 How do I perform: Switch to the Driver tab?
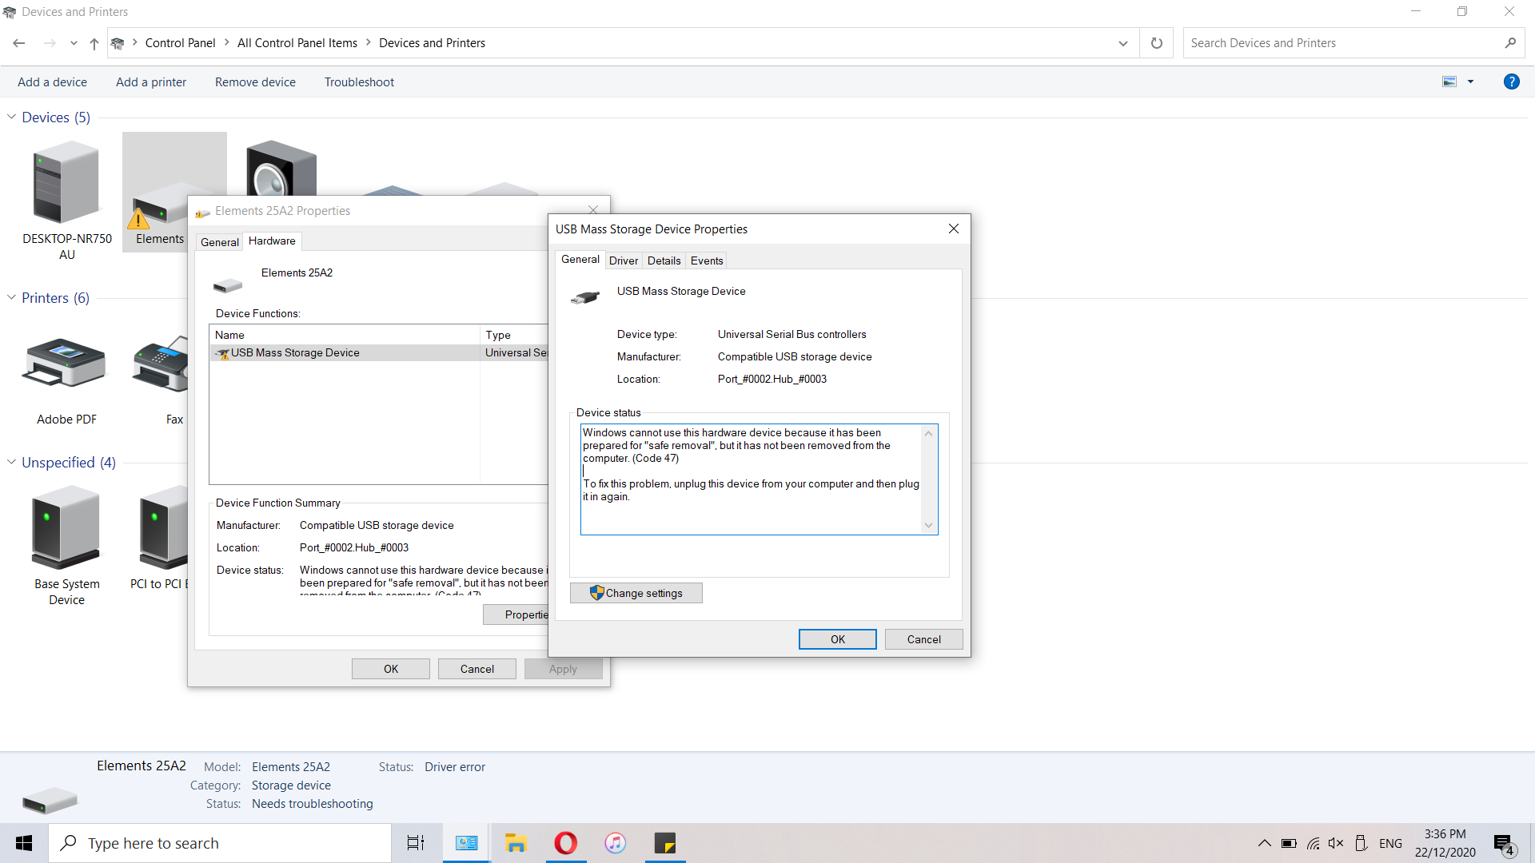pos(623,260)
